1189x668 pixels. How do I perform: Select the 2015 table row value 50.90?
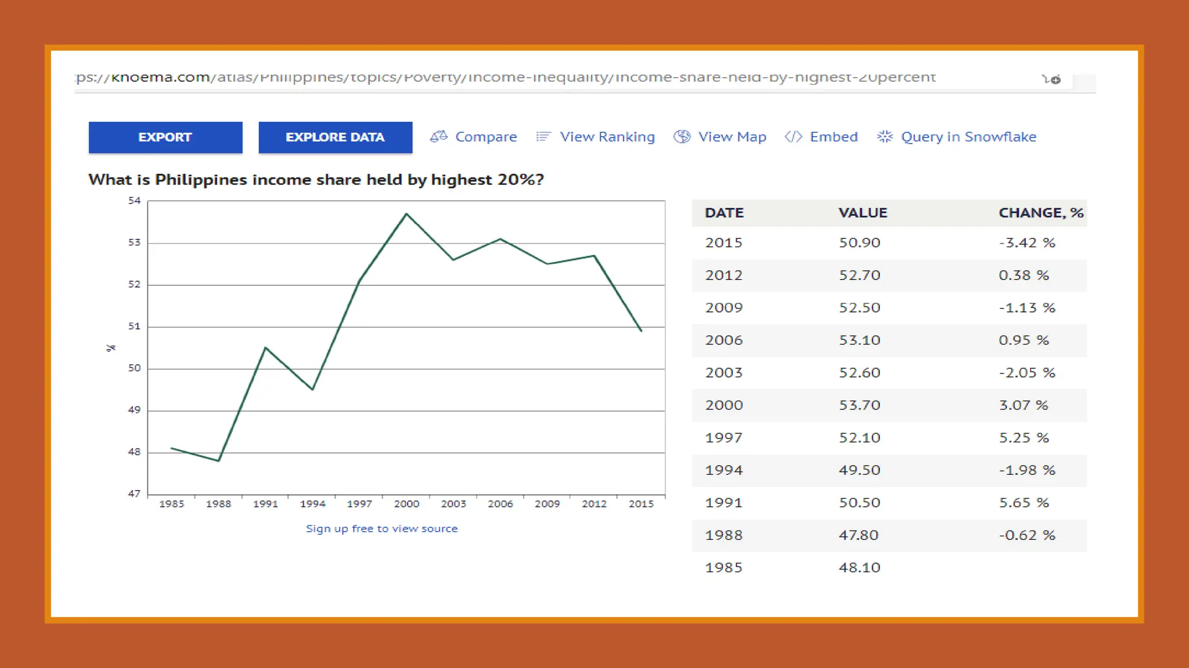pos(859,242)
